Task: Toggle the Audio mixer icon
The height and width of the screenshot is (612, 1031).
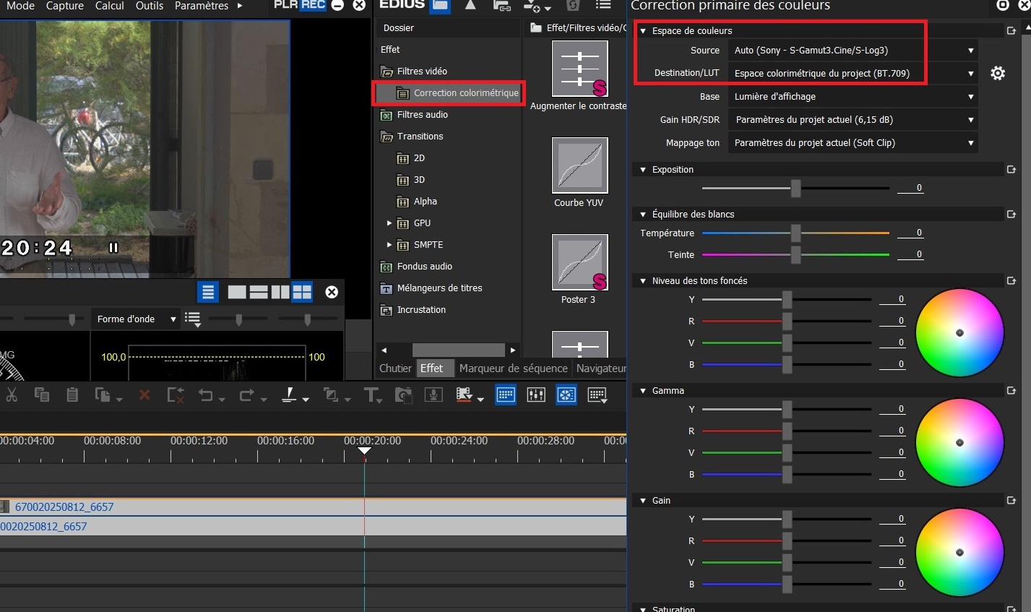Action: [x=536, y=395]
